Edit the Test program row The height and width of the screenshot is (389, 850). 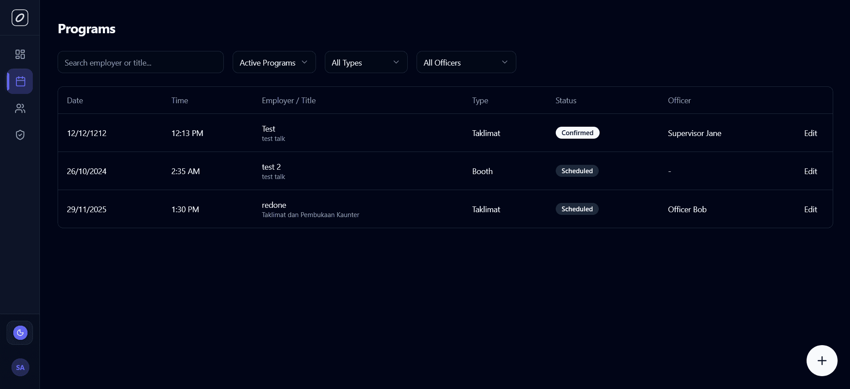point(810,133)
